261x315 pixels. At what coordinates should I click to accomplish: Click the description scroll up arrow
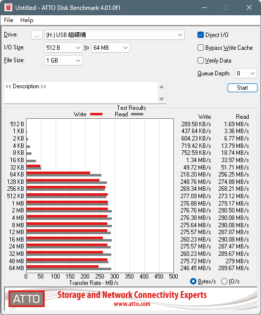162,87
